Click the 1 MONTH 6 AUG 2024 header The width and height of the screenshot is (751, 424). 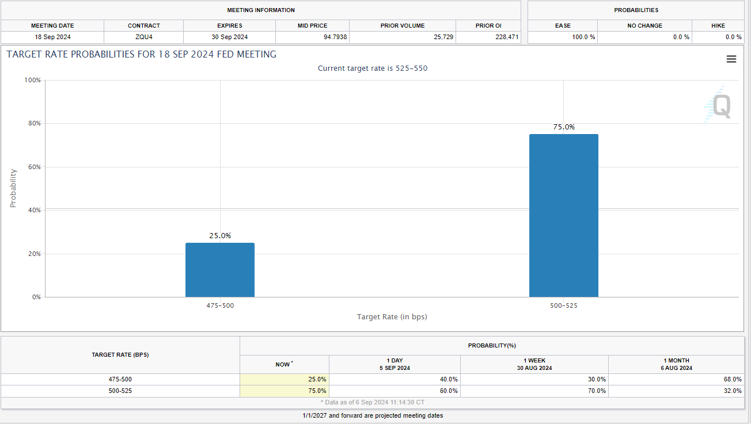[676, 364]
